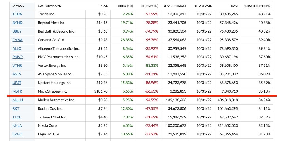This screenshot has height=141, width=291.
Task: Click the 100,200,672 Nikola short interest
Action: pos(176,126)
